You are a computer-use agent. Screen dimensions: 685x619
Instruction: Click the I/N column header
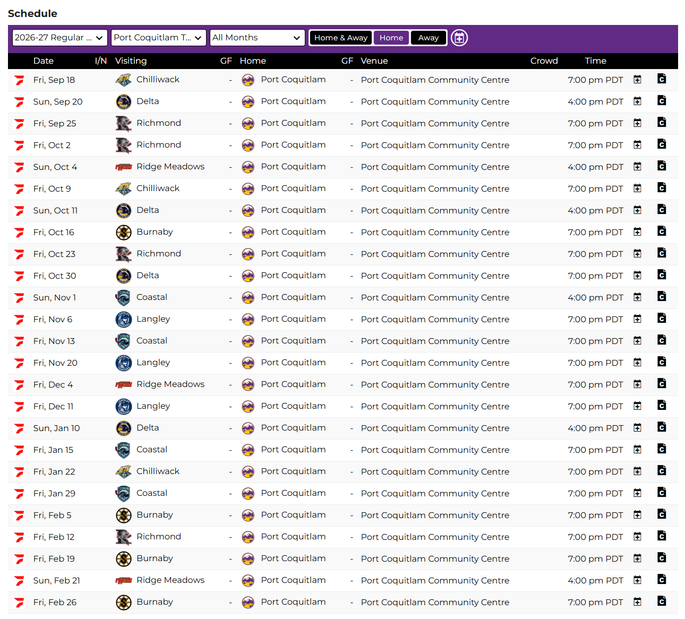tap(101, 61)
